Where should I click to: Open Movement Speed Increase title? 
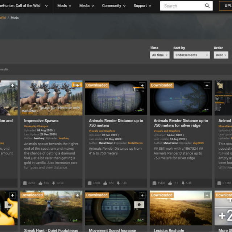coord(112,230)
